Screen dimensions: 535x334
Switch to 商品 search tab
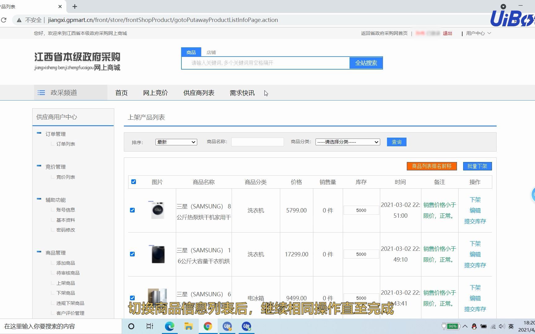pos(191,52)
